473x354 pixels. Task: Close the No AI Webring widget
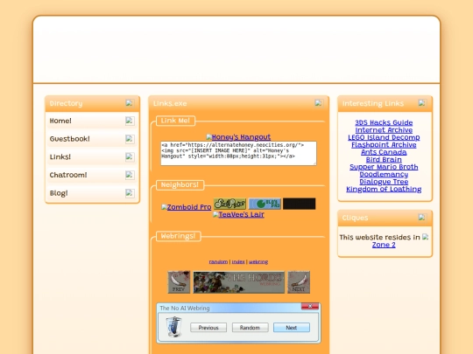coord(310,306)
